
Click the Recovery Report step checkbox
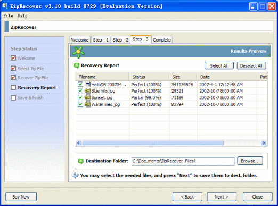click(x=13, y=87)
